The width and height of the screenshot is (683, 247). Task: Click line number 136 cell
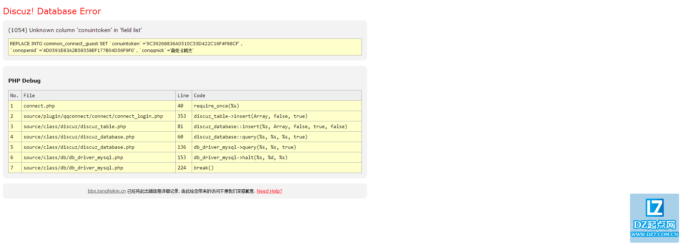182,147
